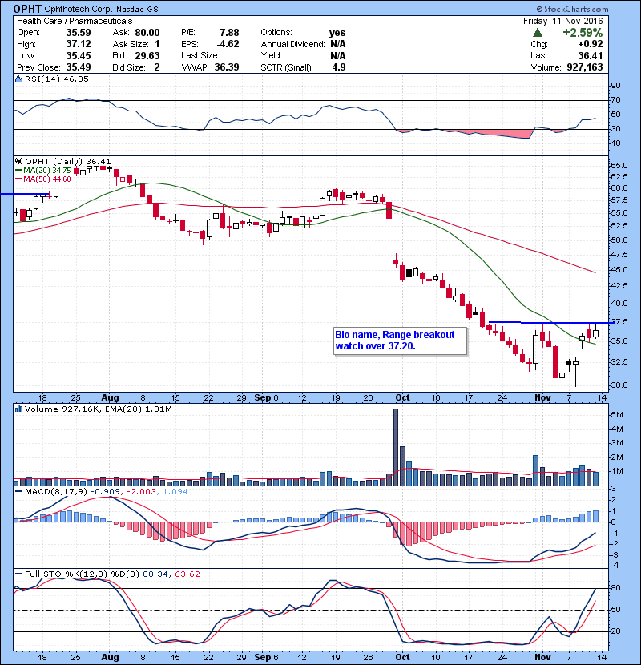The image size is (641, 665).
Task: Click the VWAP value 36.39
Action: pyautogui.click(x=227, y=67)
